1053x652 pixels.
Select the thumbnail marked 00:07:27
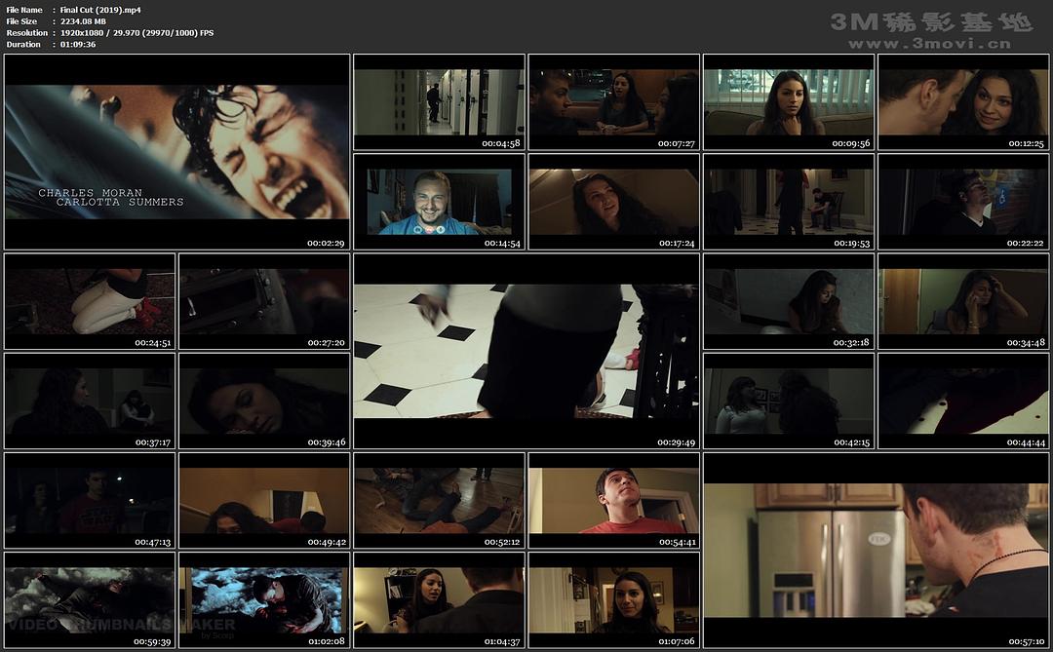point(613,102)
